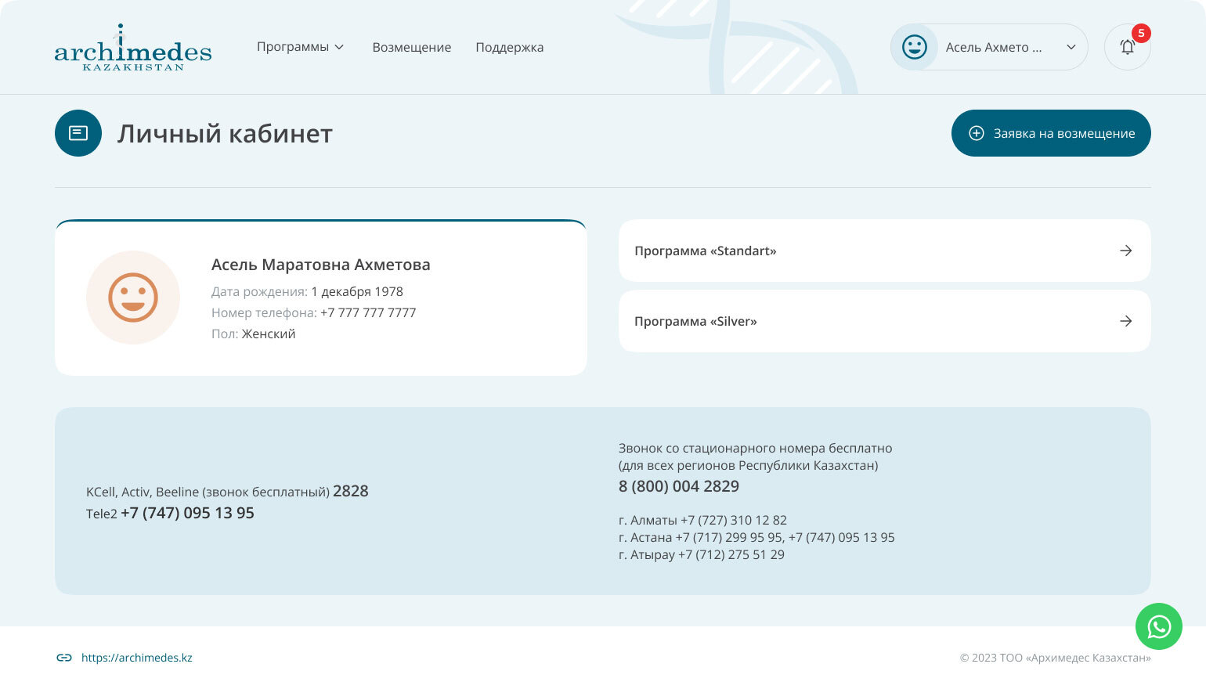The height and width of the screenshot is (689, 1206).
Task: Open the Поддержка menu item
Action: click(510, 47)
